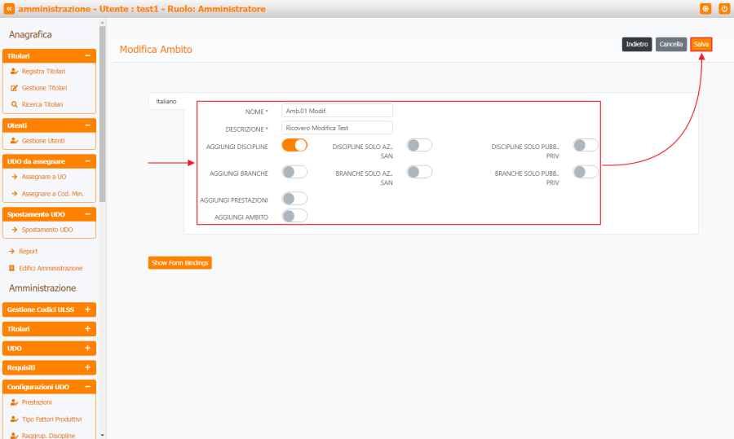Click the Ricerca Titolari magnifier icon

coord(14,104)
